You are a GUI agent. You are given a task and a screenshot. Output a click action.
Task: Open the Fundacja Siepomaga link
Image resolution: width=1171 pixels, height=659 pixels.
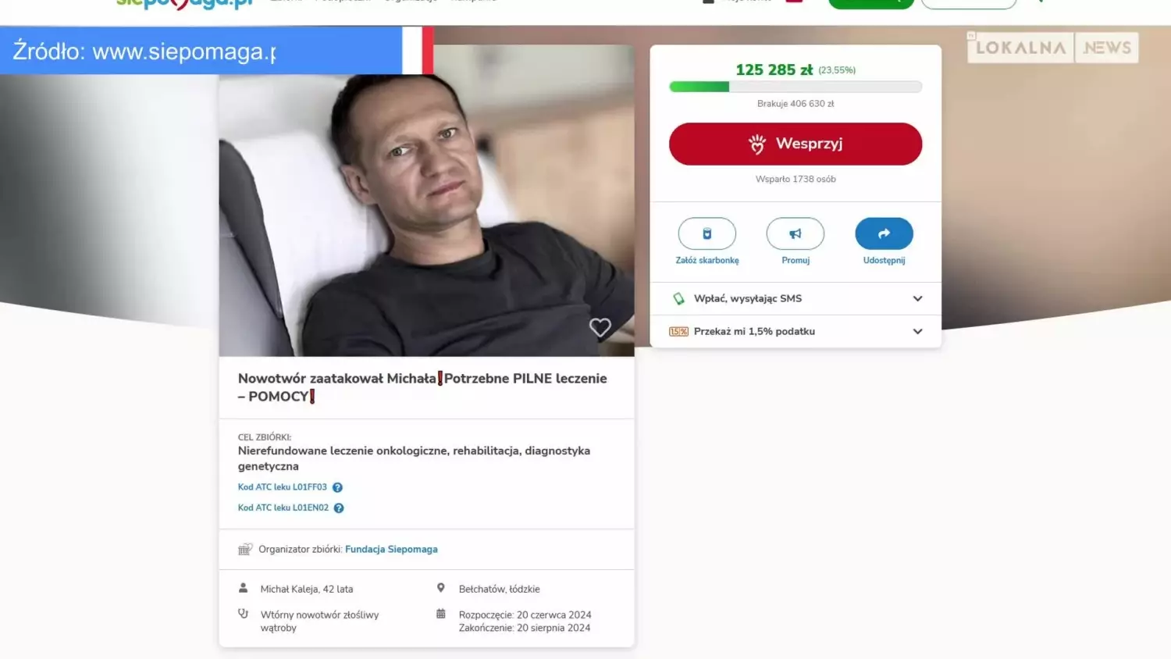(x=391, y=549)
